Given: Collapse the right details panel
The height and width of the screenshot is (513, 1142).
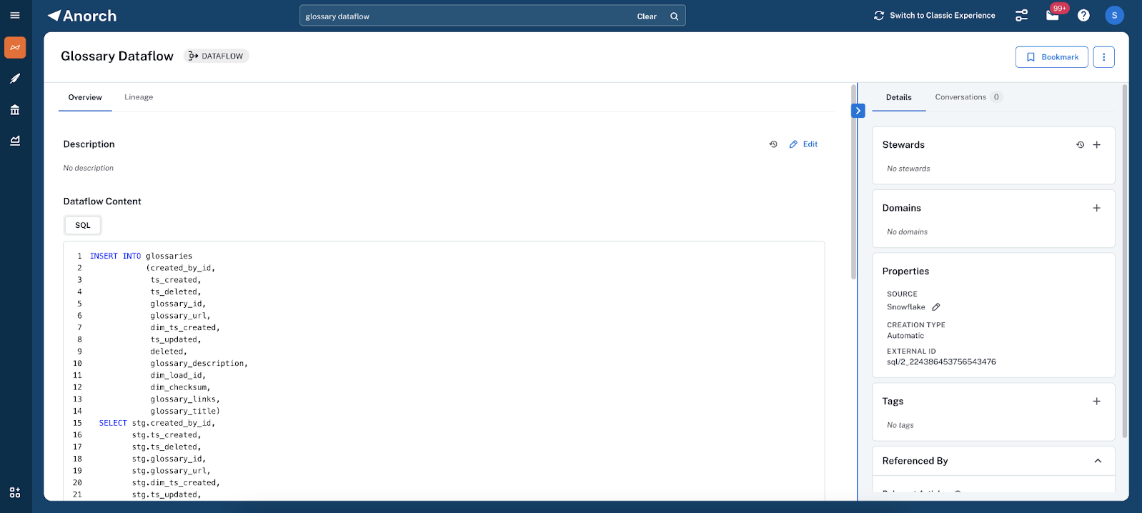Looking at the screenshot, I should coord(858,111).
